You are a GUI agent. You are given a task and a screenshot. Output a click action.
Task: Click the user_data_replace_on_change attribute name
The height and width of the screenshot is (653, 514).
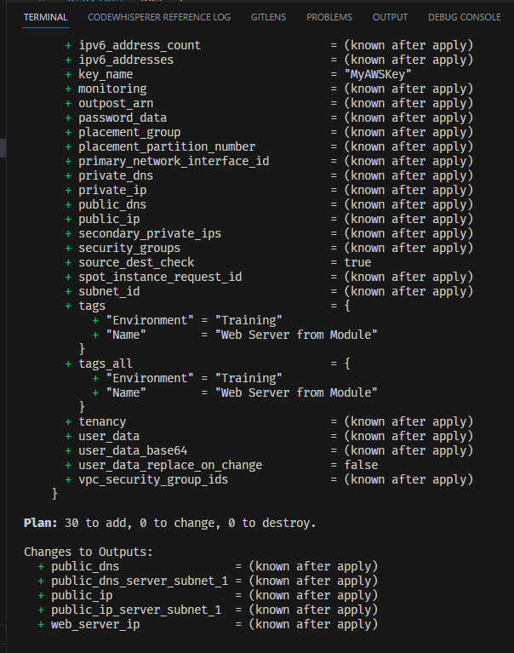click(170, 465)
